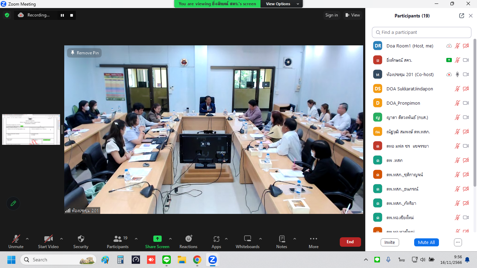Open the Participants panel icon

click(x=118, y=239)
